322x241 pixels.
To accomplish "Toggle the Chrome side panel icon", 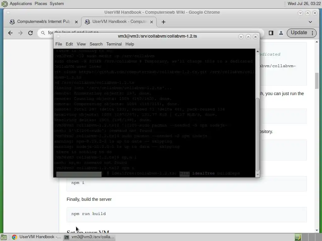I will [271, 33].
